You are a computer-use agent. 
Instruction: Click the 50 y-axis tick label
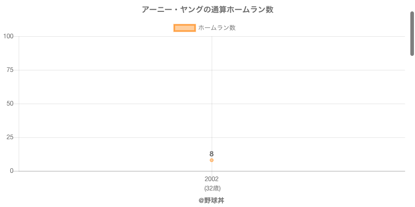(x=10, y=103)
